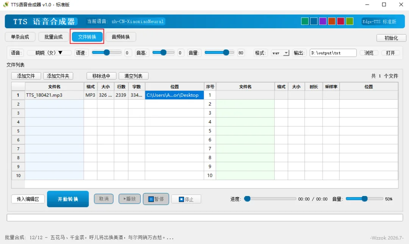Click the 浏览 browse button
The height and width of the screenshot is (244, 409).
[369, 53]
